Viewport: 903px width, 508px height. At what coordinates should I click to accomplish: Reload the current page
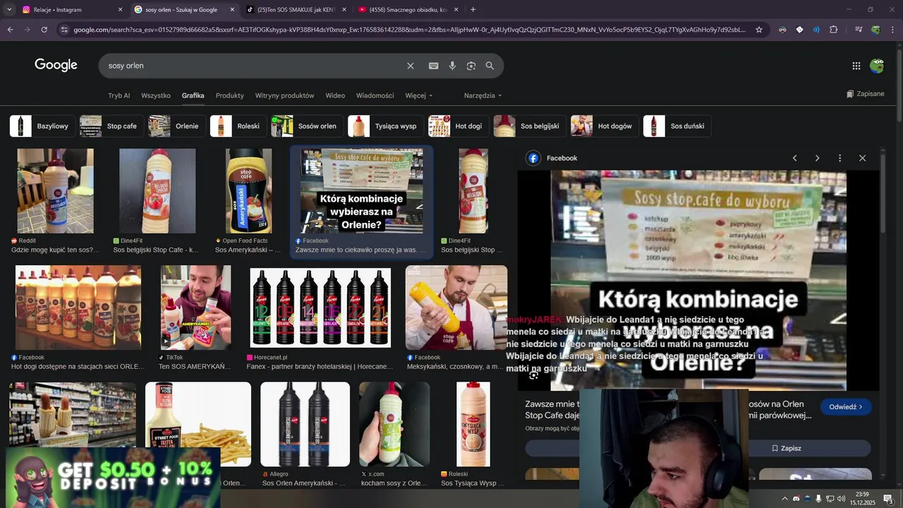pyautogui.click(x=44, y=30)
